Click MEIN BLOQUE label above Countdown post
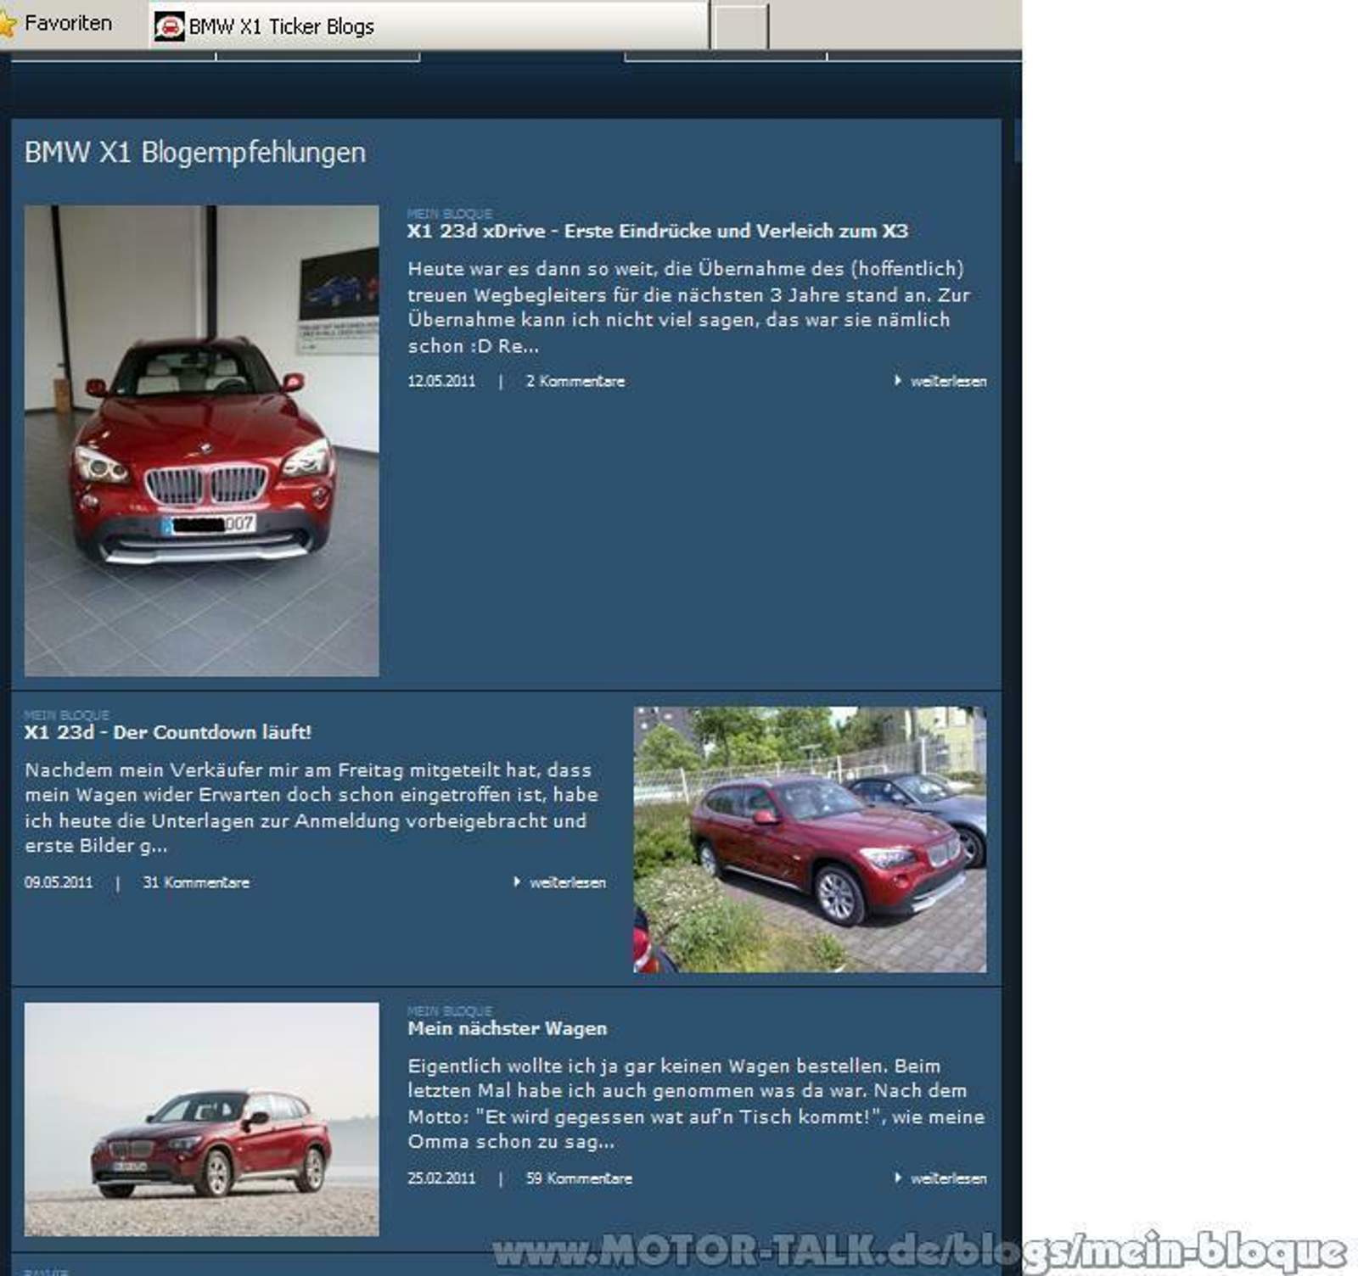Viewport: 1358px width, 1276px height. [x=67, y=715]
